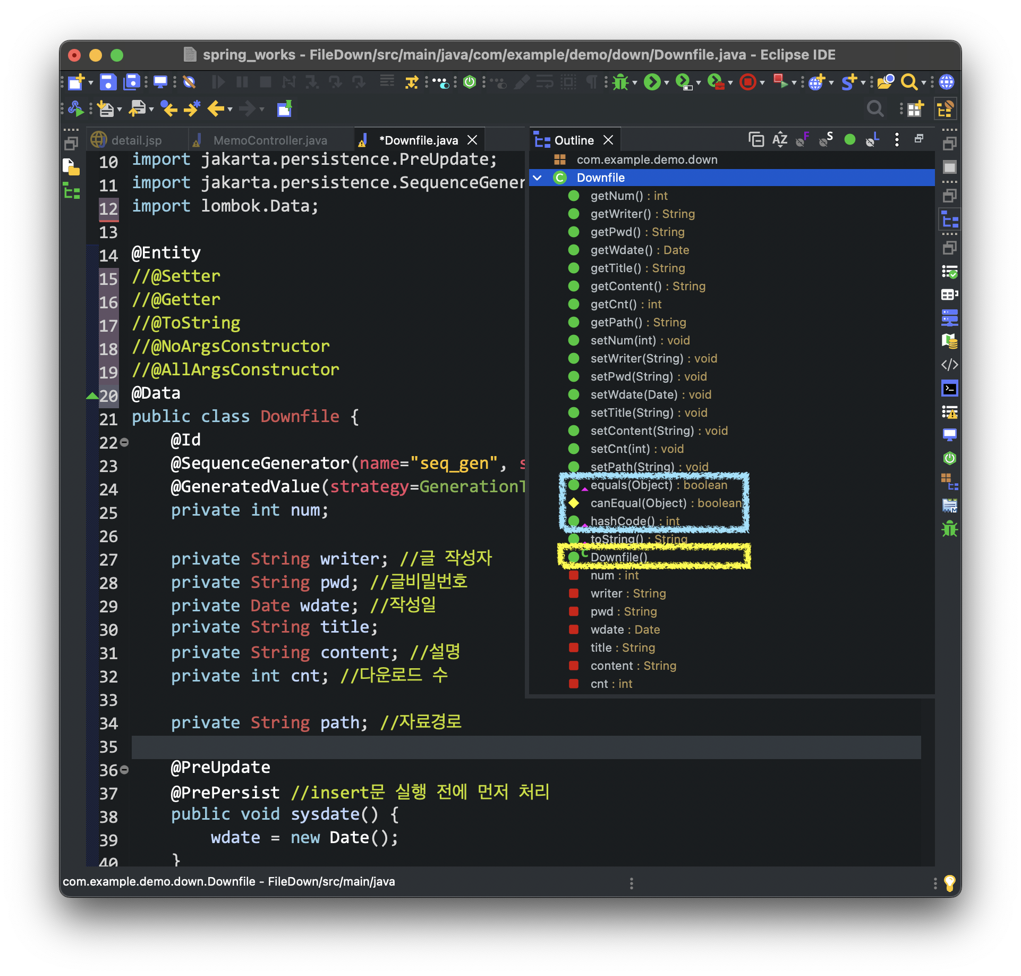The image size is (1021, 976).
Task: Click the Search magnifier toolbar icon
Action: pyautogui.click(x=909, y=82)
